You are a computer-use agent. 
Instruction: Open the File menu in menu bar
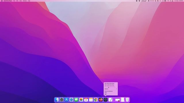(x=14, y=1)
